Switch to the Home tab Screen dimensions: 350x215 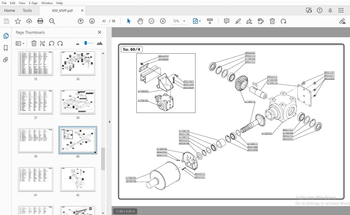pos(10,11)
